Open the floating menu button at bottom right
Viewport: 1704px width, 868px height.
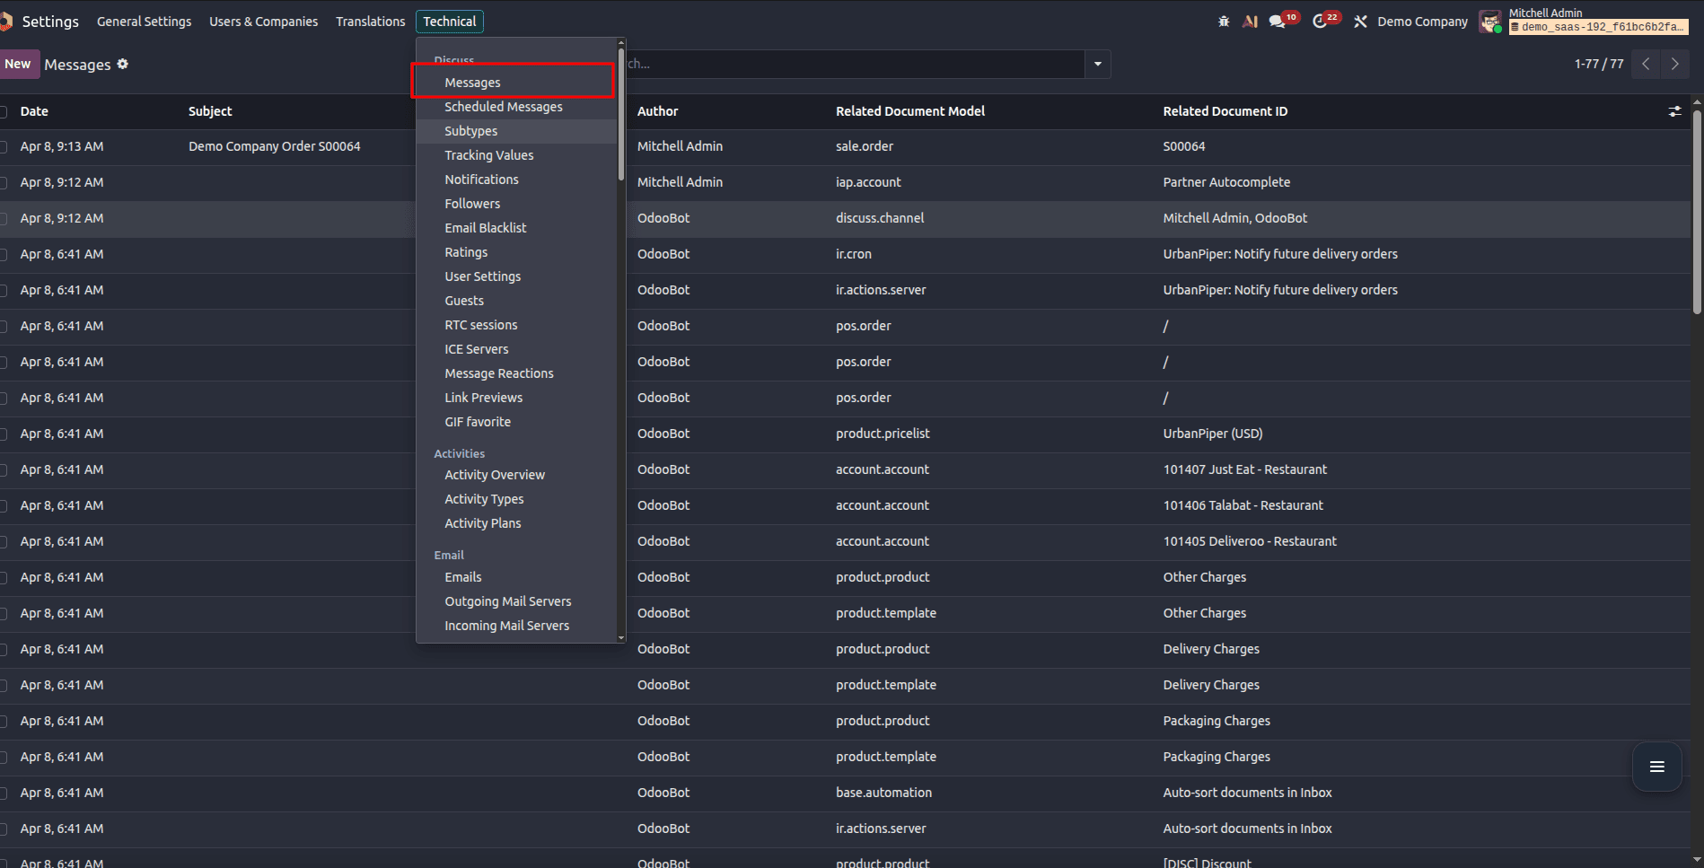[x=1656, y=767]
